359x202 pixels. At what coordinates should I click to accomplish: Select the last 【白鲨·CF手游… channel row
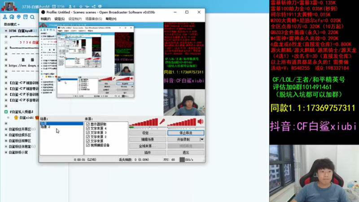click(24, 100)
